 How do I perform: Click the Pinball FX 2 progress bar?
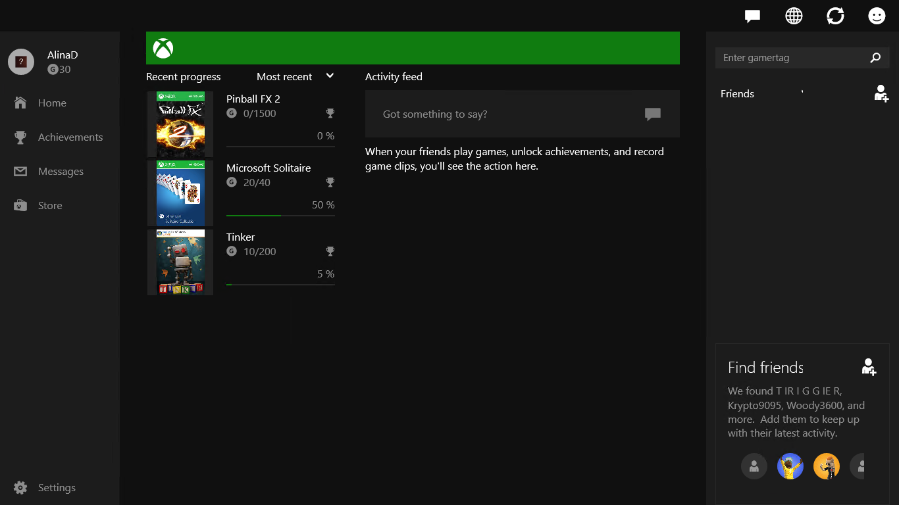click(x=280, y=147)
